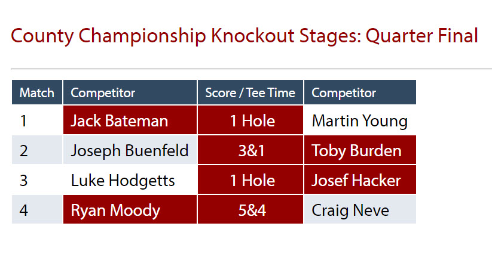
Task: Select Toby Burden competitor cell
Action: [360, 150]
